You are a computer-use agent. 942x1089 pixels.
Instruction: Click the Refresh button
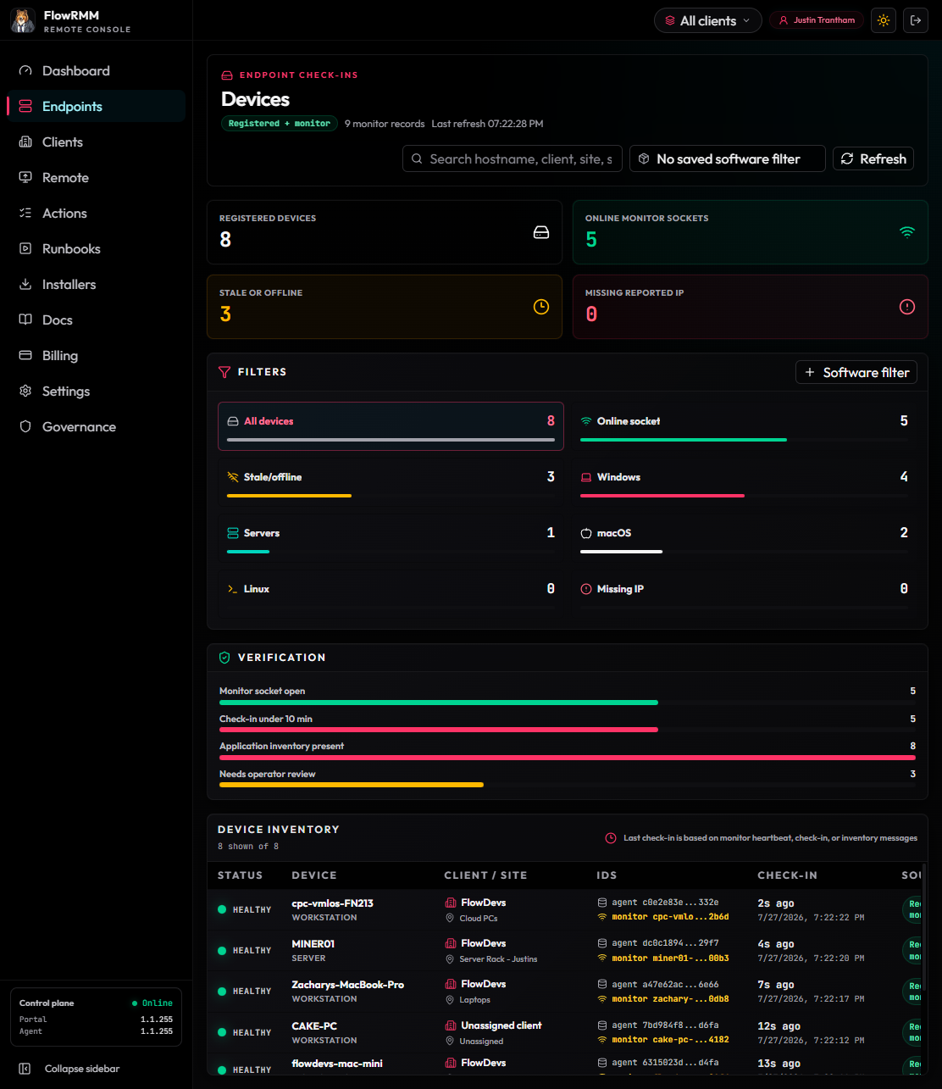pos(873,158)
